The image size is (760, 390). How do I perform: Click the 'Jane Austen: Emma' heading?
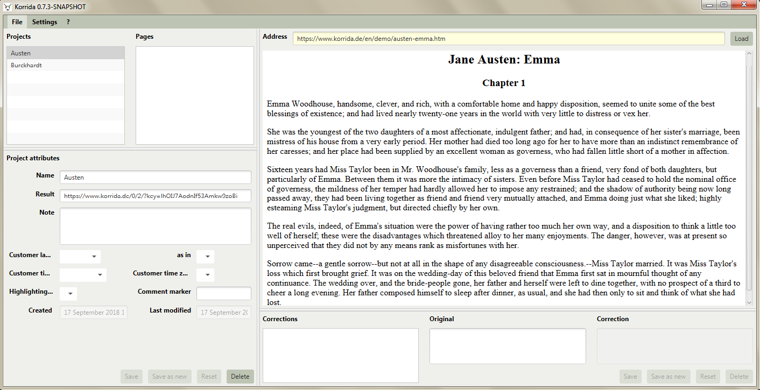504,60
